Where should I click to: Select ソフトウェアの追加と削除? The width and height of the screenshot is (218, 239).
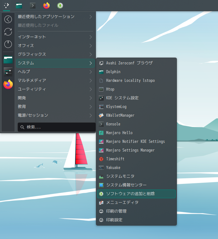136,194
